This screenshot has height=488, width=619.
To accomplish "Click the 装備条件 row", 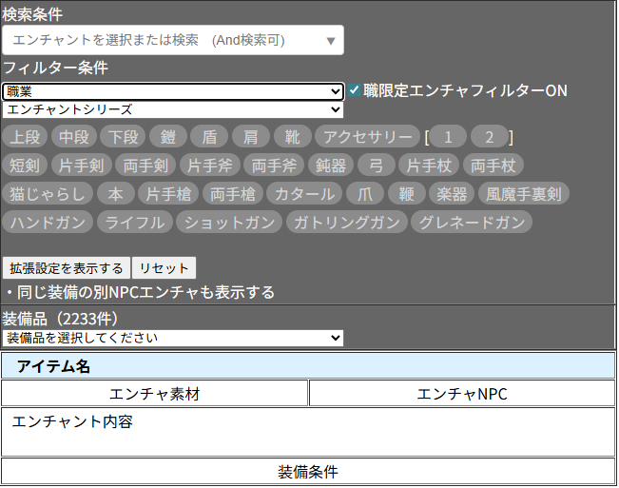I will click(x=308, y=472).
